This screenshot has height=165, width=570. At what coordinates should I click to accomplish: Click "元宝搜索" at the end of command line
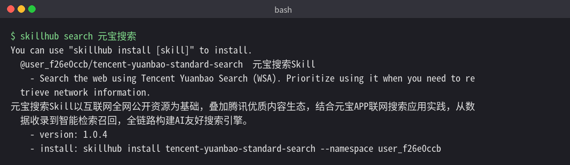[117, 36]
